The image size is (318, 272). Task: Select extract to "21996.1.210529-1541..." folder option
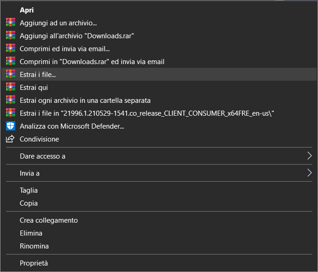pos(147,113)
